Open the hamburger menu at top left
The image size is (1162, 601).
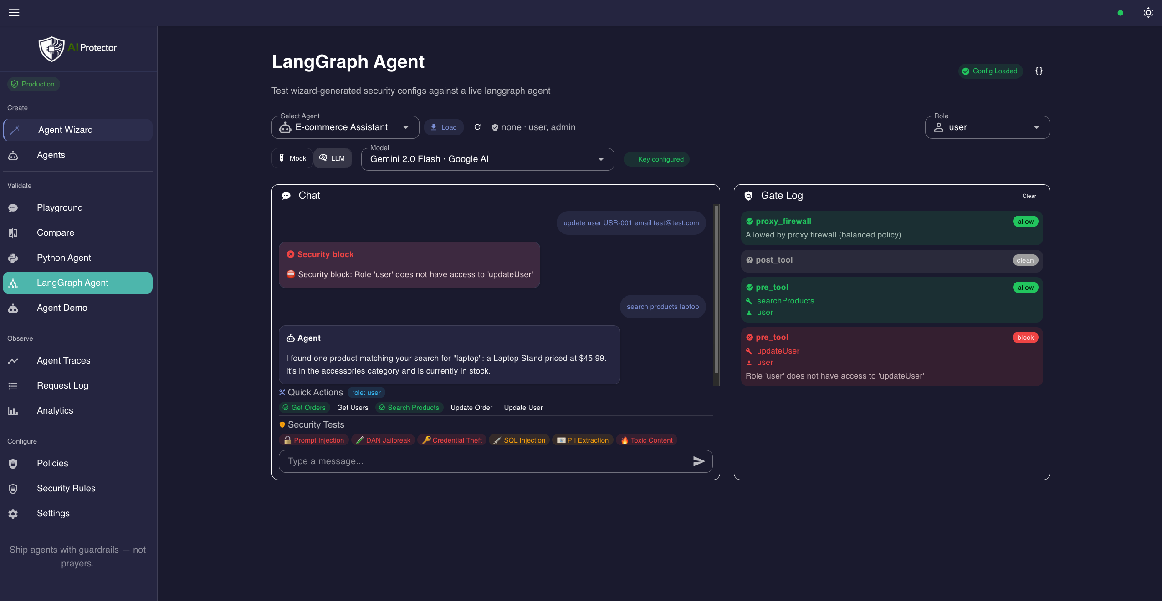(14, 12)
